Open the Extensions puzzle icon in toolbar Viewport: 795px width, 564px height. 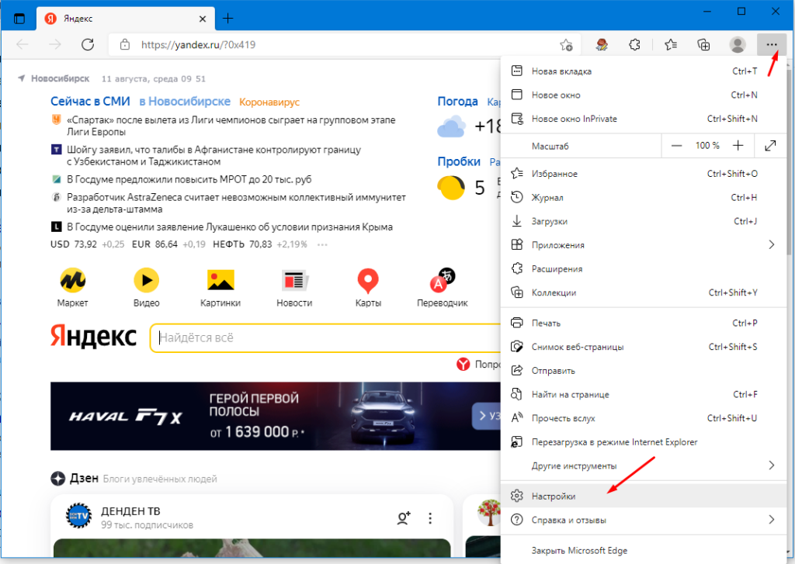pyautogui.click(x=634, y=45)
